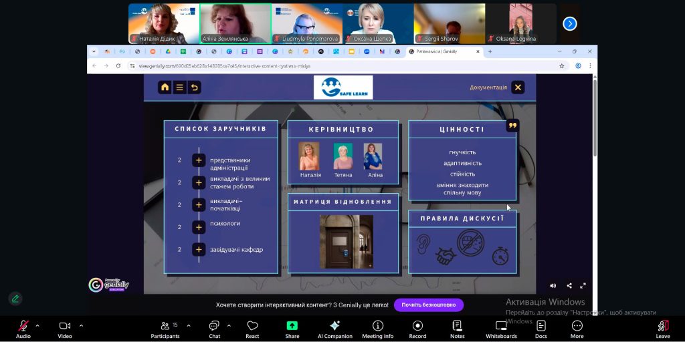Click the Genially share icon

point(569,286)
